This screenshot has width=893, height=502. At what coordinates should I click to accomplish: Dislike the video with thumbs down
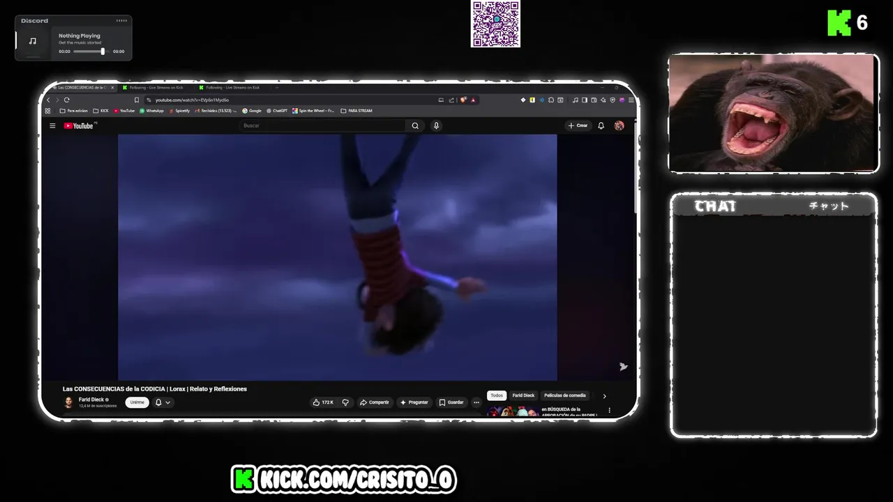(345, 402)
